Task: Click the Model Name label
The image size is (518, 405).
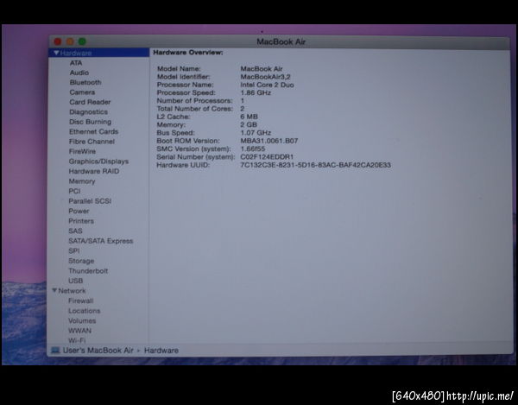Action: [179, 69]
